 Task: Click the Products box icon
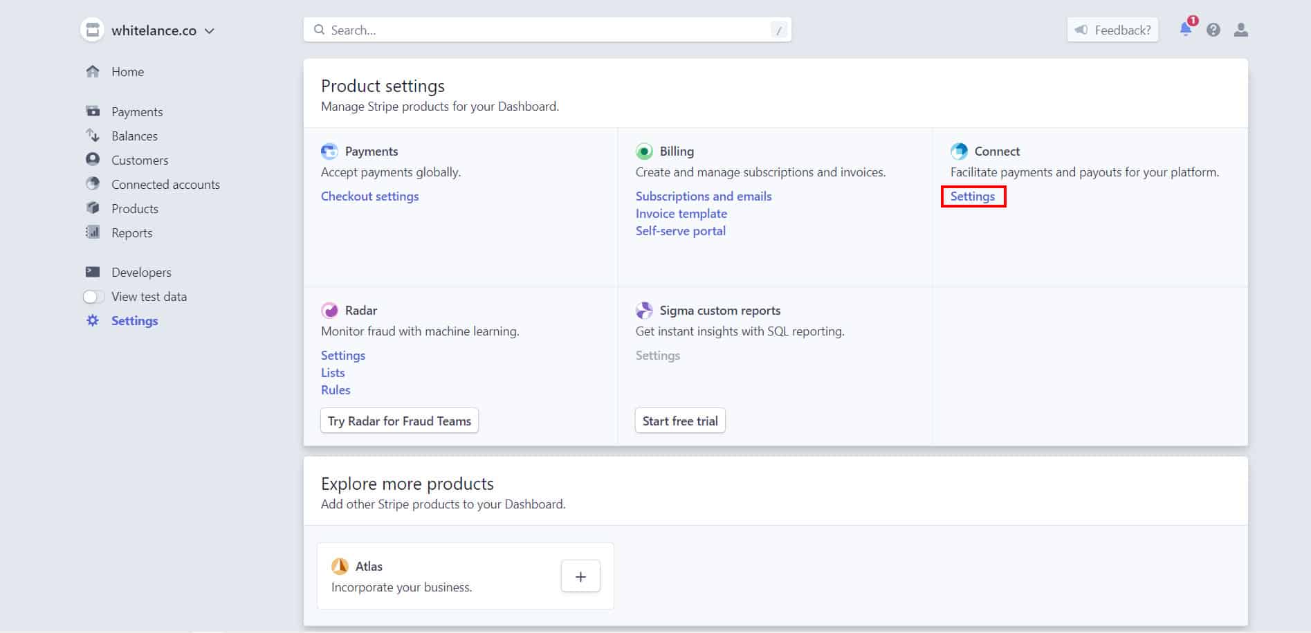93,208
